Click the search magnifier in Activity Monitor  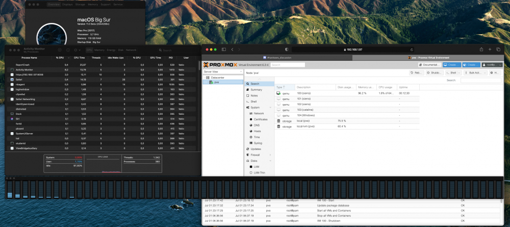click(x=160, y=51)
